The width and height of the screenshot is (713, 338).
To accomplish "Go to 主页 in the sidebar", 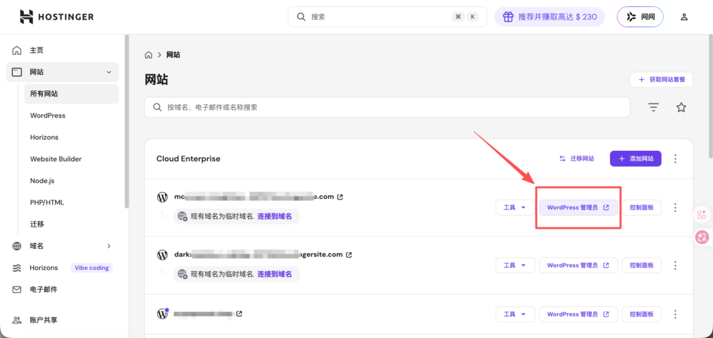I will click(62, 51).
